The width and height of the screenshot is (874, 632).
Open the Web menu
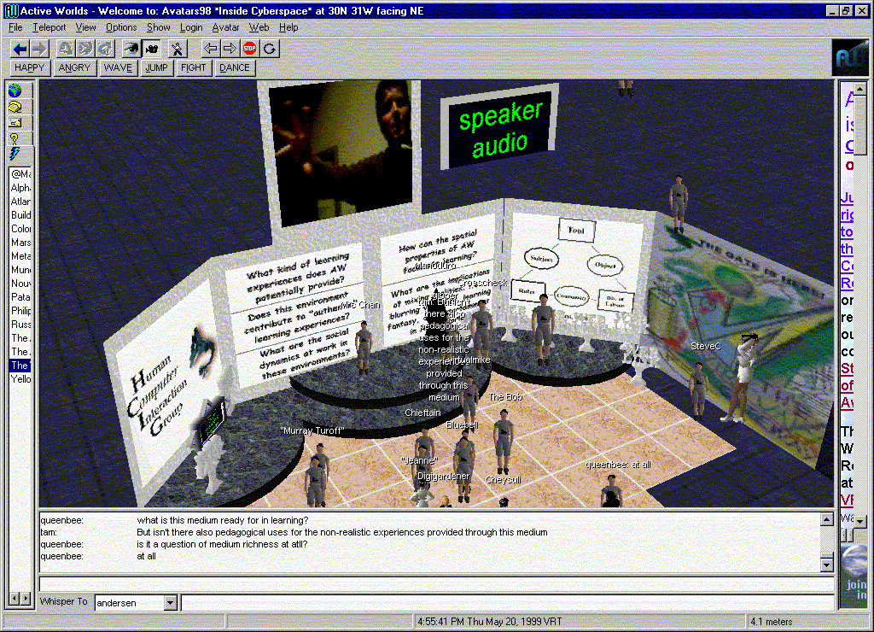259,27
